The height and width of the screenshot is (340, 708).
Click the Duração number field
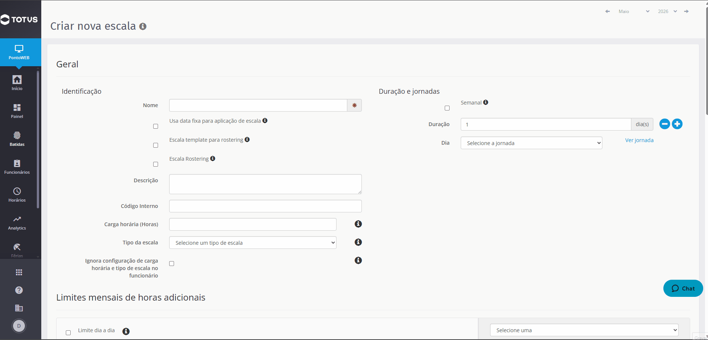(x=546, y=124)
